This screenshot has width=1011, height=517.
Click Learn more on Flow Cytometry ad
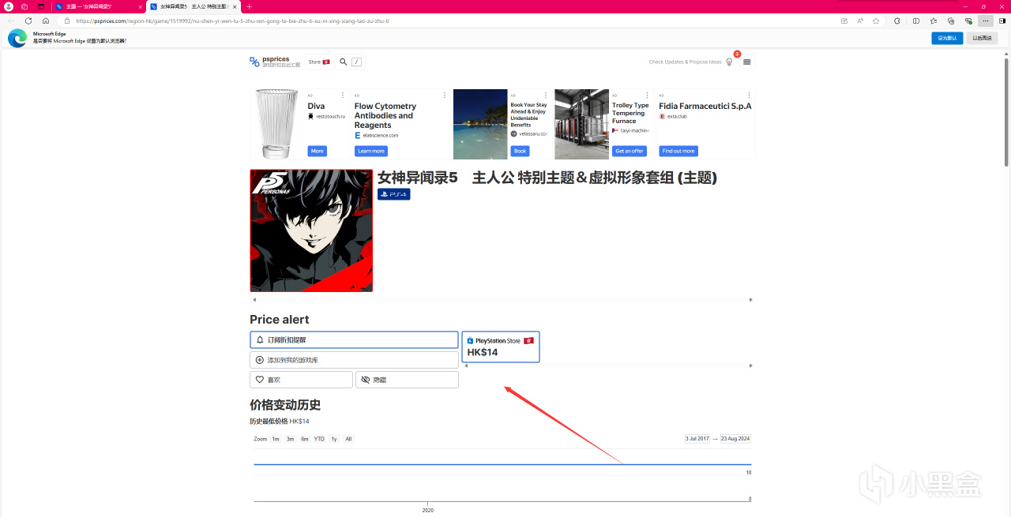[371, 151]
